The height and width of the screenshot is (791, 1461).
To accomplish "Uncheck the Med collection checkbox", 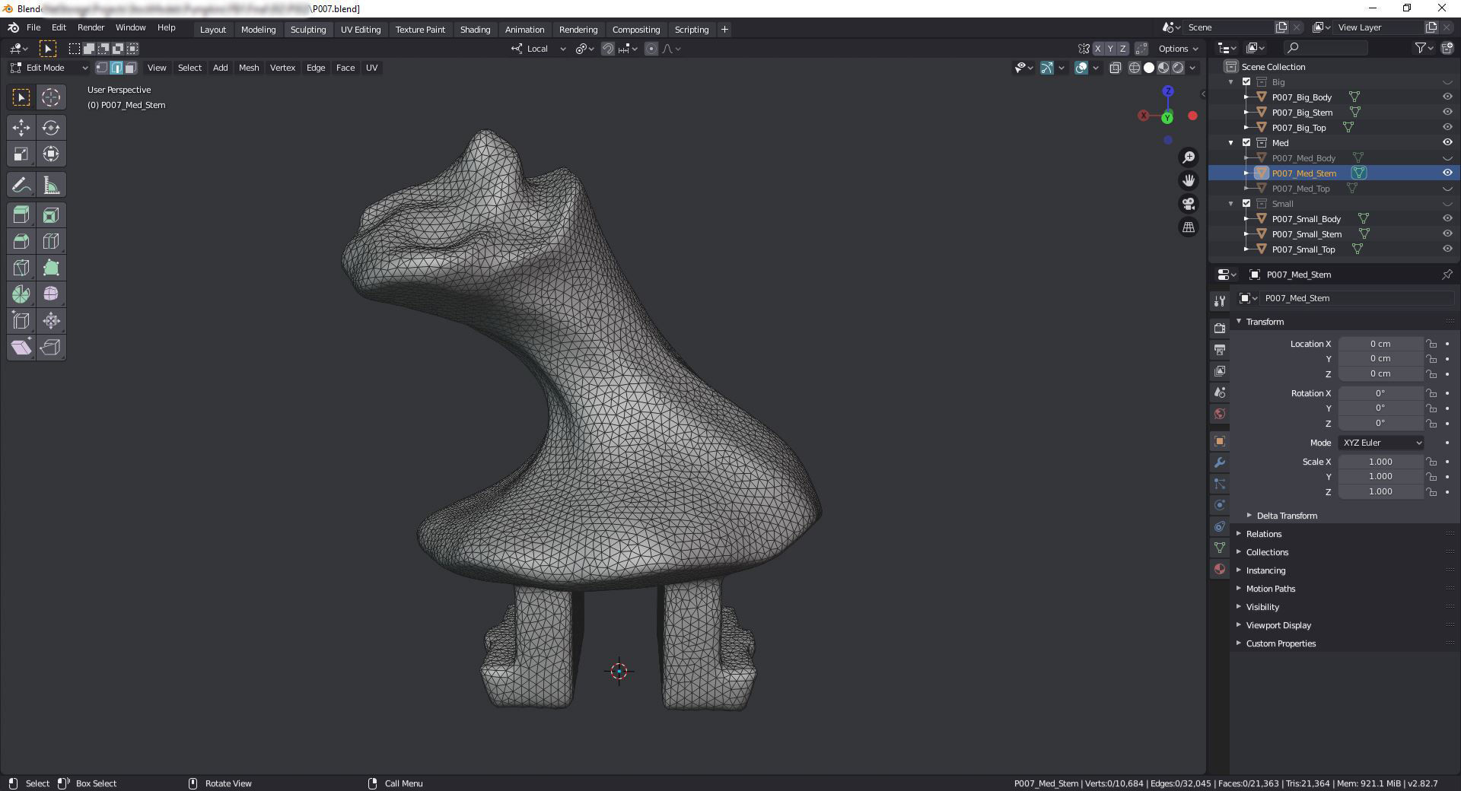I will (x=1246, y=143).
